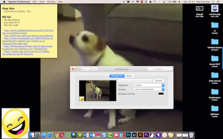Open Microsoft Outlook in the Dock
This screenshot has height=139, width=223.
point(92,135)
